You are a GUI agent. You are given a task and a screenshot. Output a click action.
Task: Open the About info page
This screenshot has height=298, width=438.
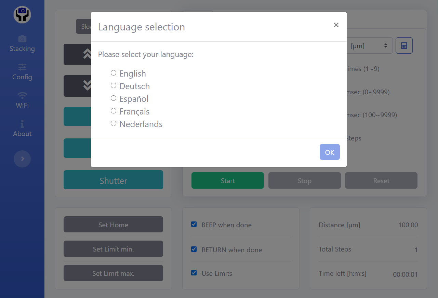22,128
